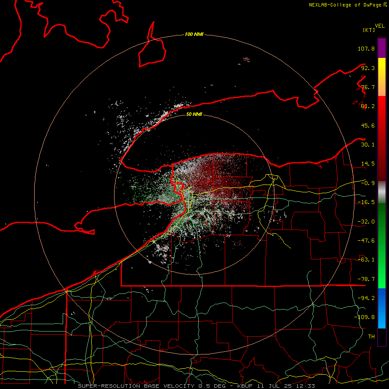Click the -94.2 value on velocity scale
Screen dimensions: 389x389
[x=366, y=298]
